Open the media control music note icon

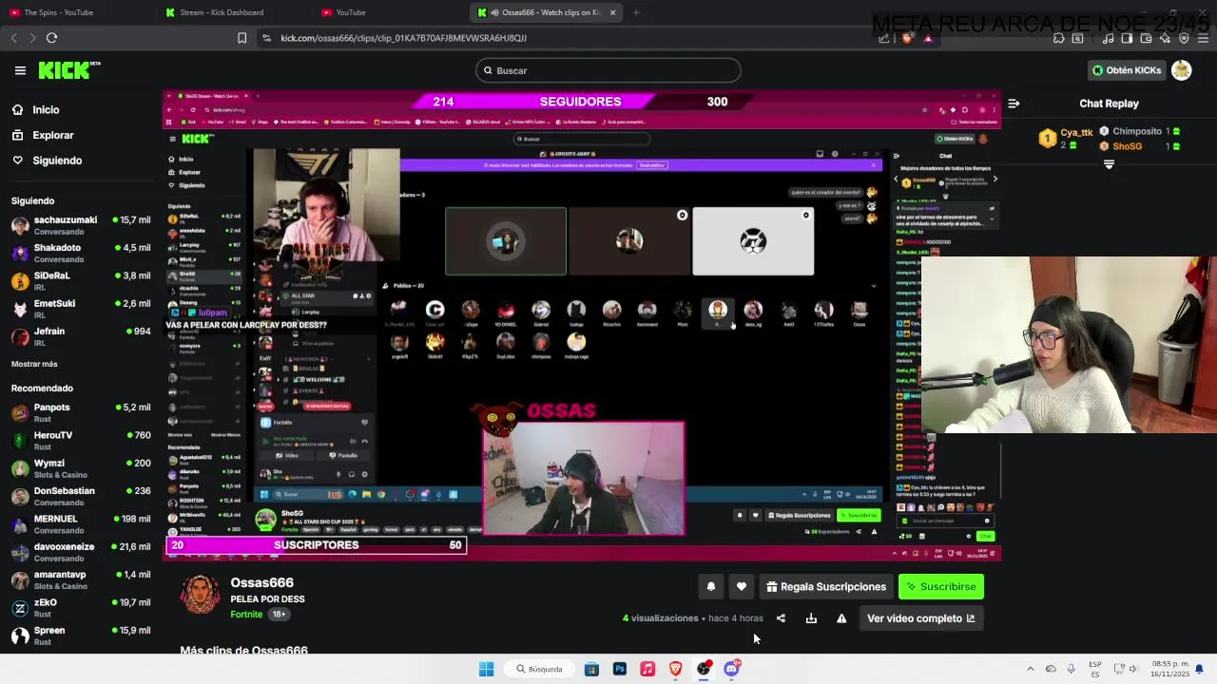coord(1108,38)
